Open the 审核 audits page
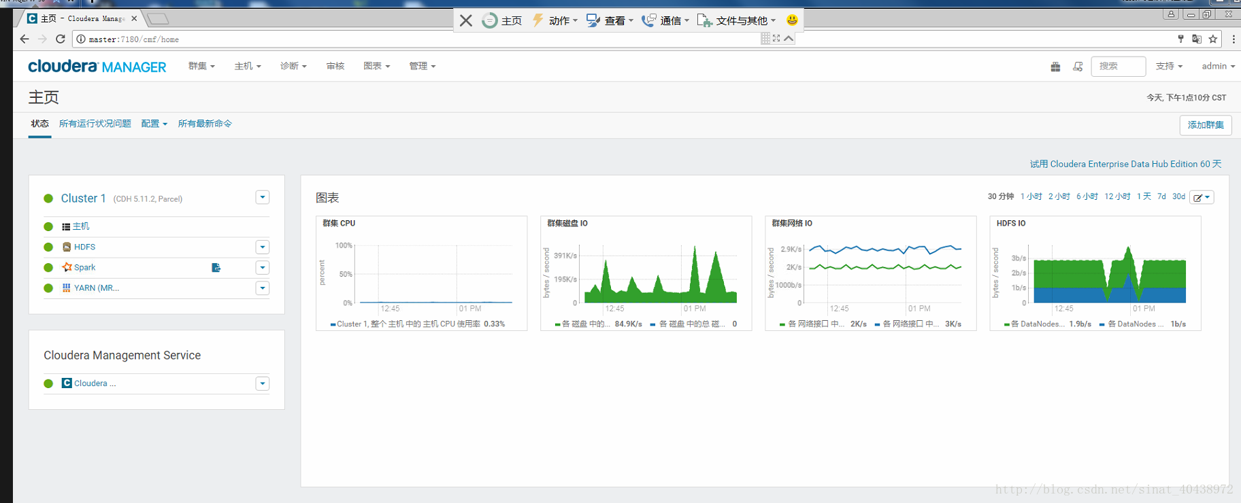Screen dimensions: 1241x503 pos(335,66)
